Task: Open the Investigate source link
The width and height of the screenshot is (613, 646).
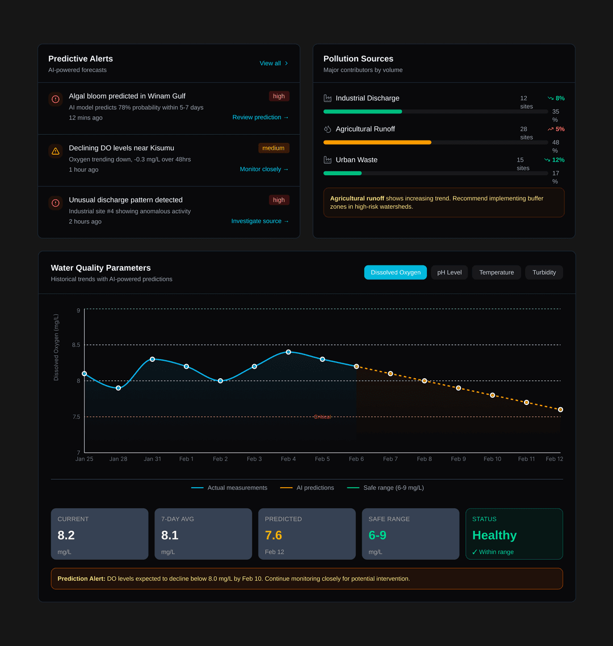Action: (260, 221)
